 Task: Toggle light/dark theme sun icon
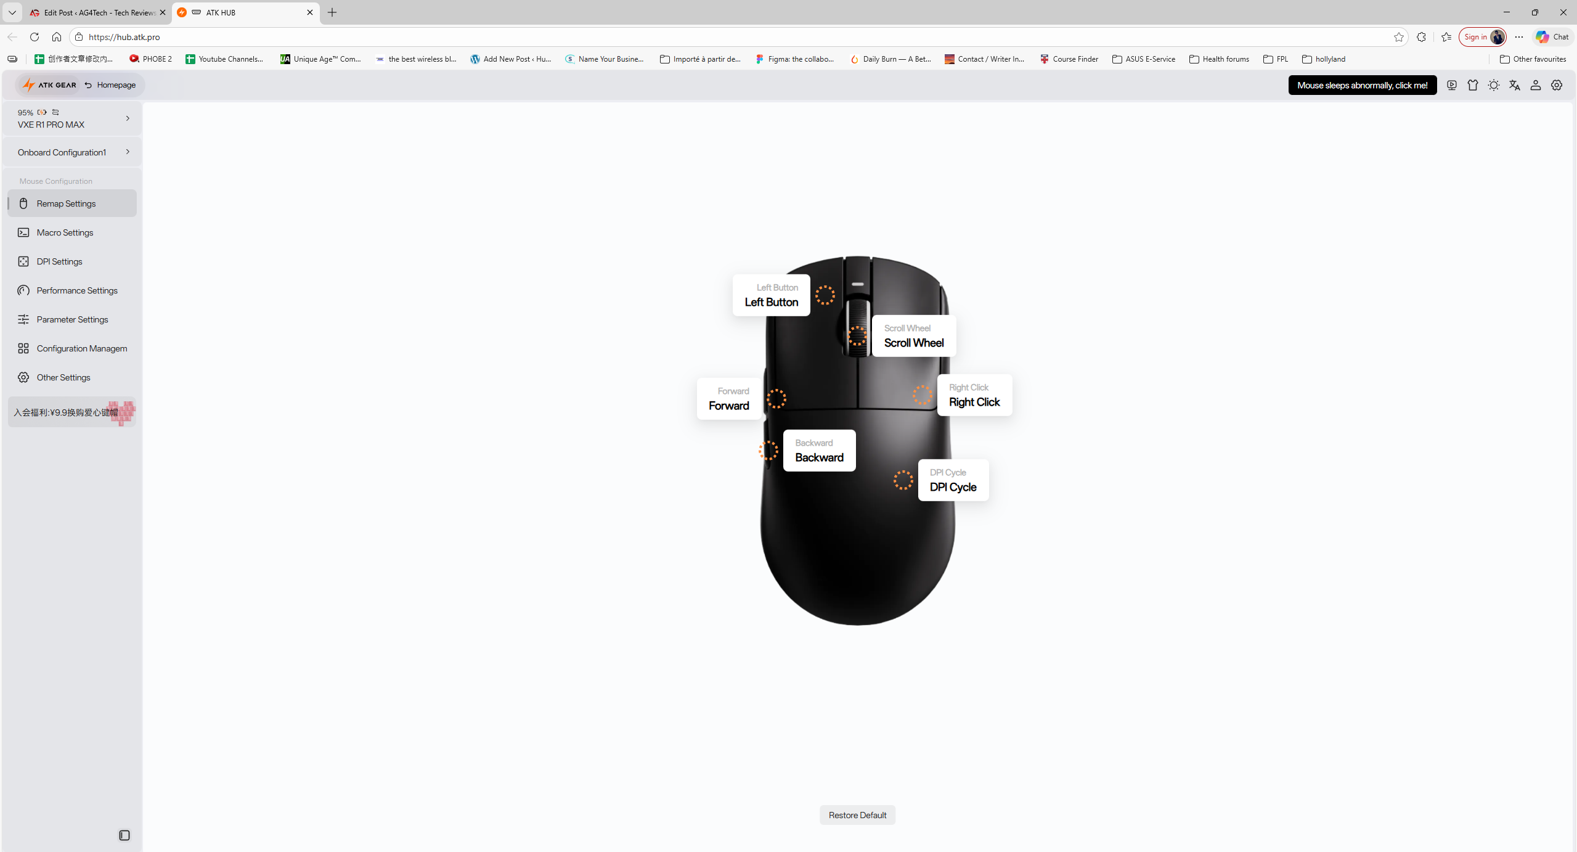1493,85
